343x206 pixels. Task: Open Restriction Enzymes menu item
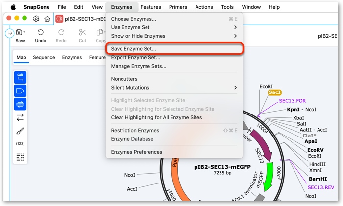[174, 131]
